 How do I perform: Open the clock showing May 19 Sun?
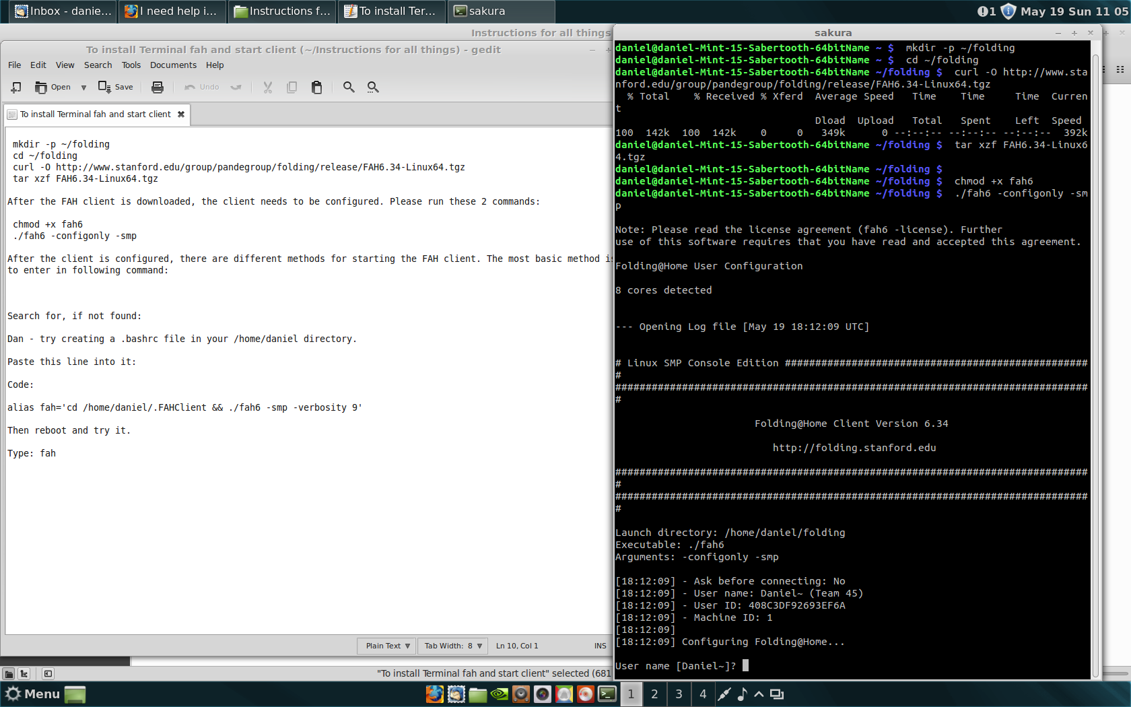click(1074, 11)
